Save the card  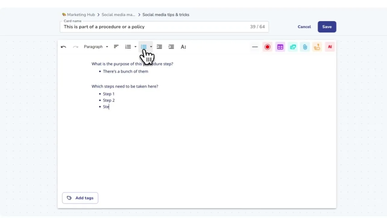(x=327, y=27)
